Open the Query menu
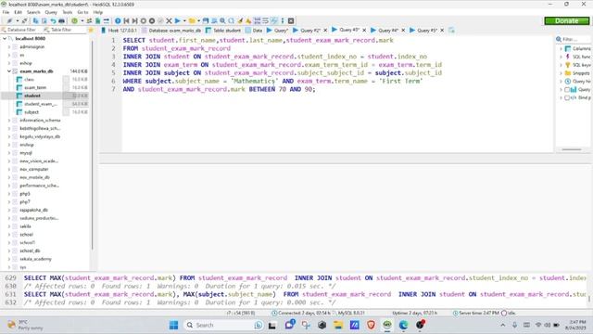 tap(51, 12)
